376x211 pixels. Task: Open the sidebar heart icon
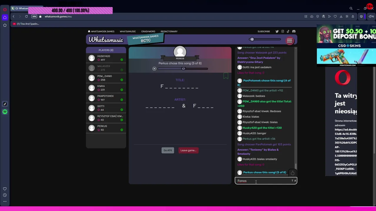click(x=5, y=189)
